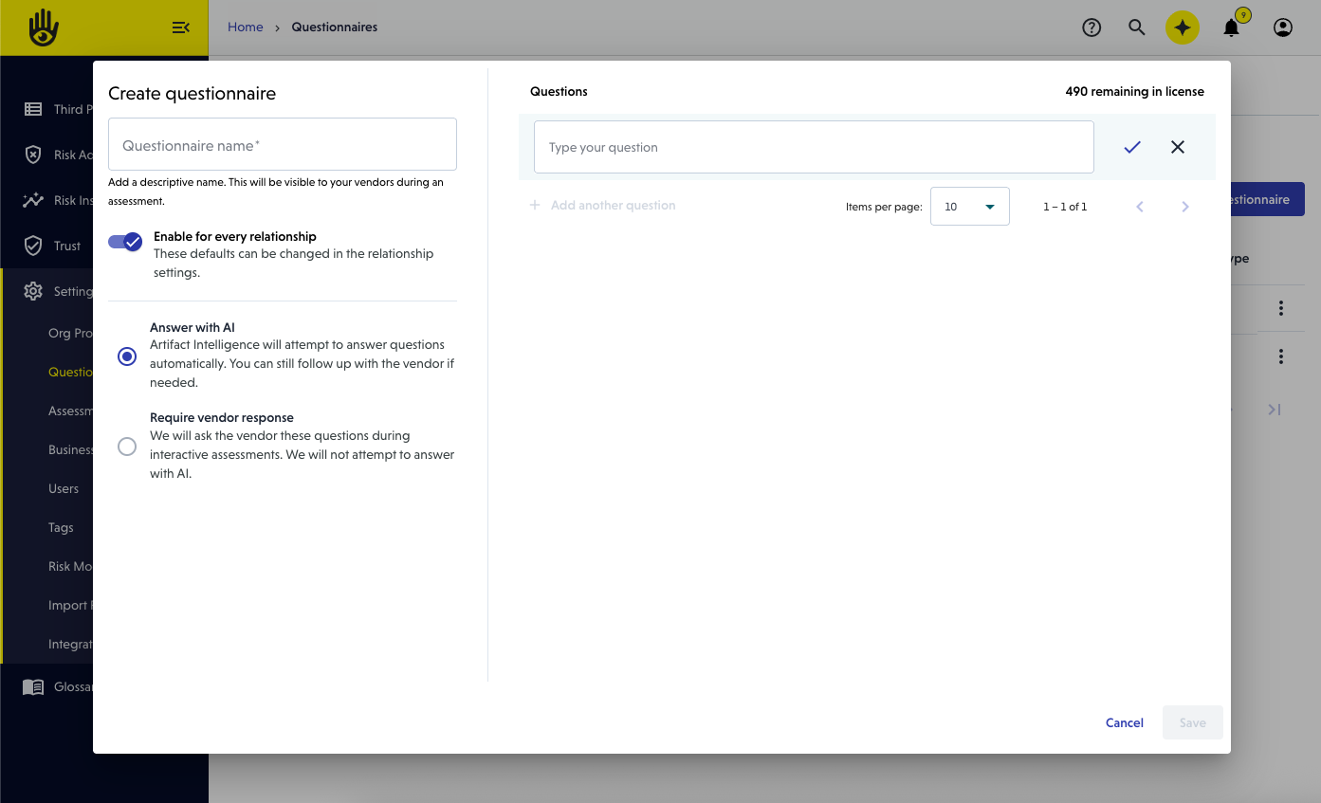Click the Settings gear sidebar icon

[x=33, y=291]
